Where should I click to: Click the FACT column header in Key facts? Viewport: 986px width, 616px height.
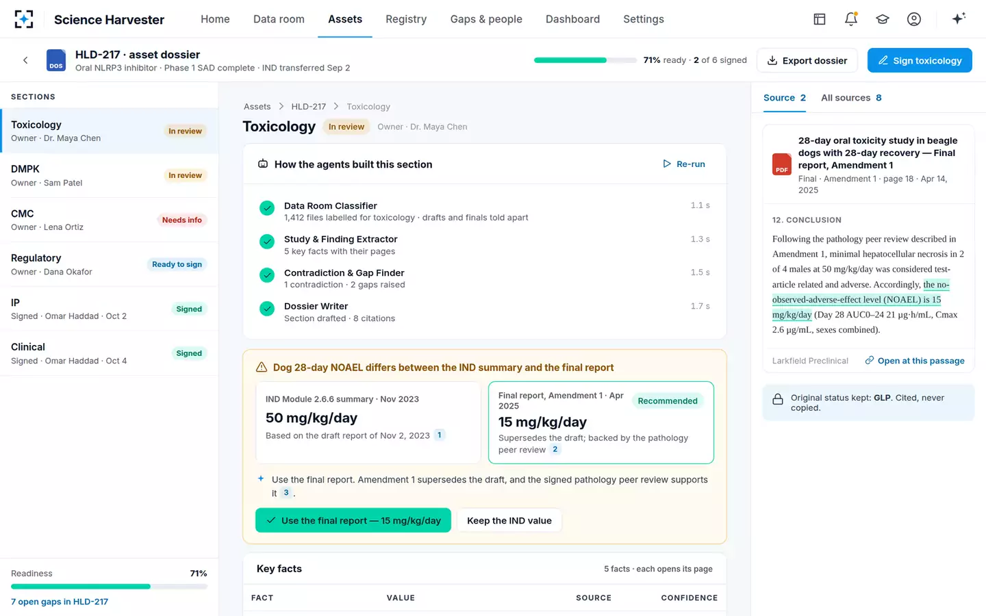coord(262,598)
